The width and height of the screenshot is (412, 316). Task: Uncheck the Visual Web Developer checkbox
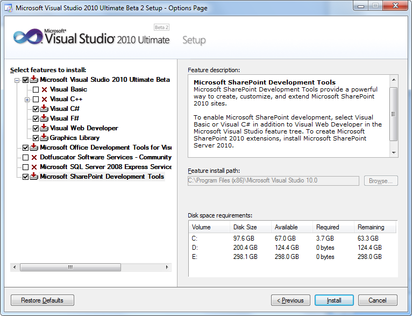[35, 128]
